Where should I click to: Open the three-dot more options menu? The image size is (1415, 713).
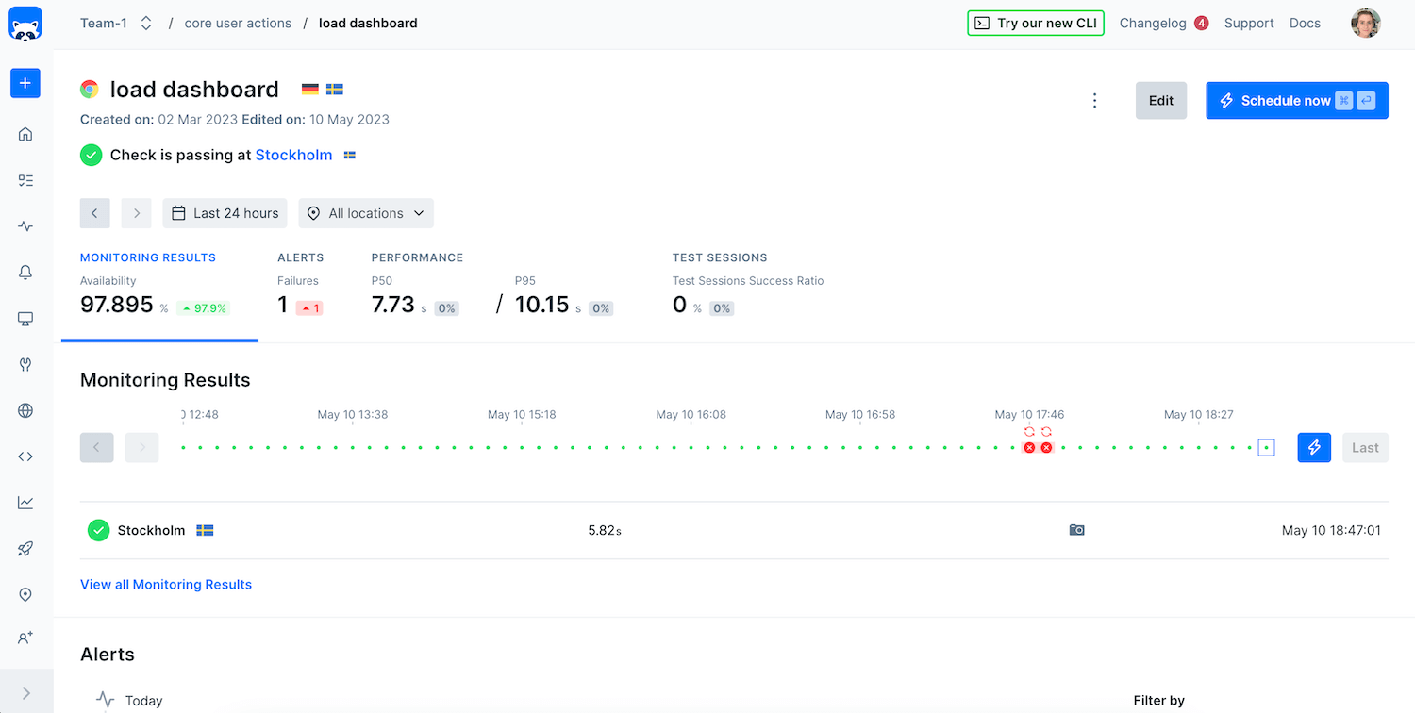pyautogui.click(x=1094, y=101)
